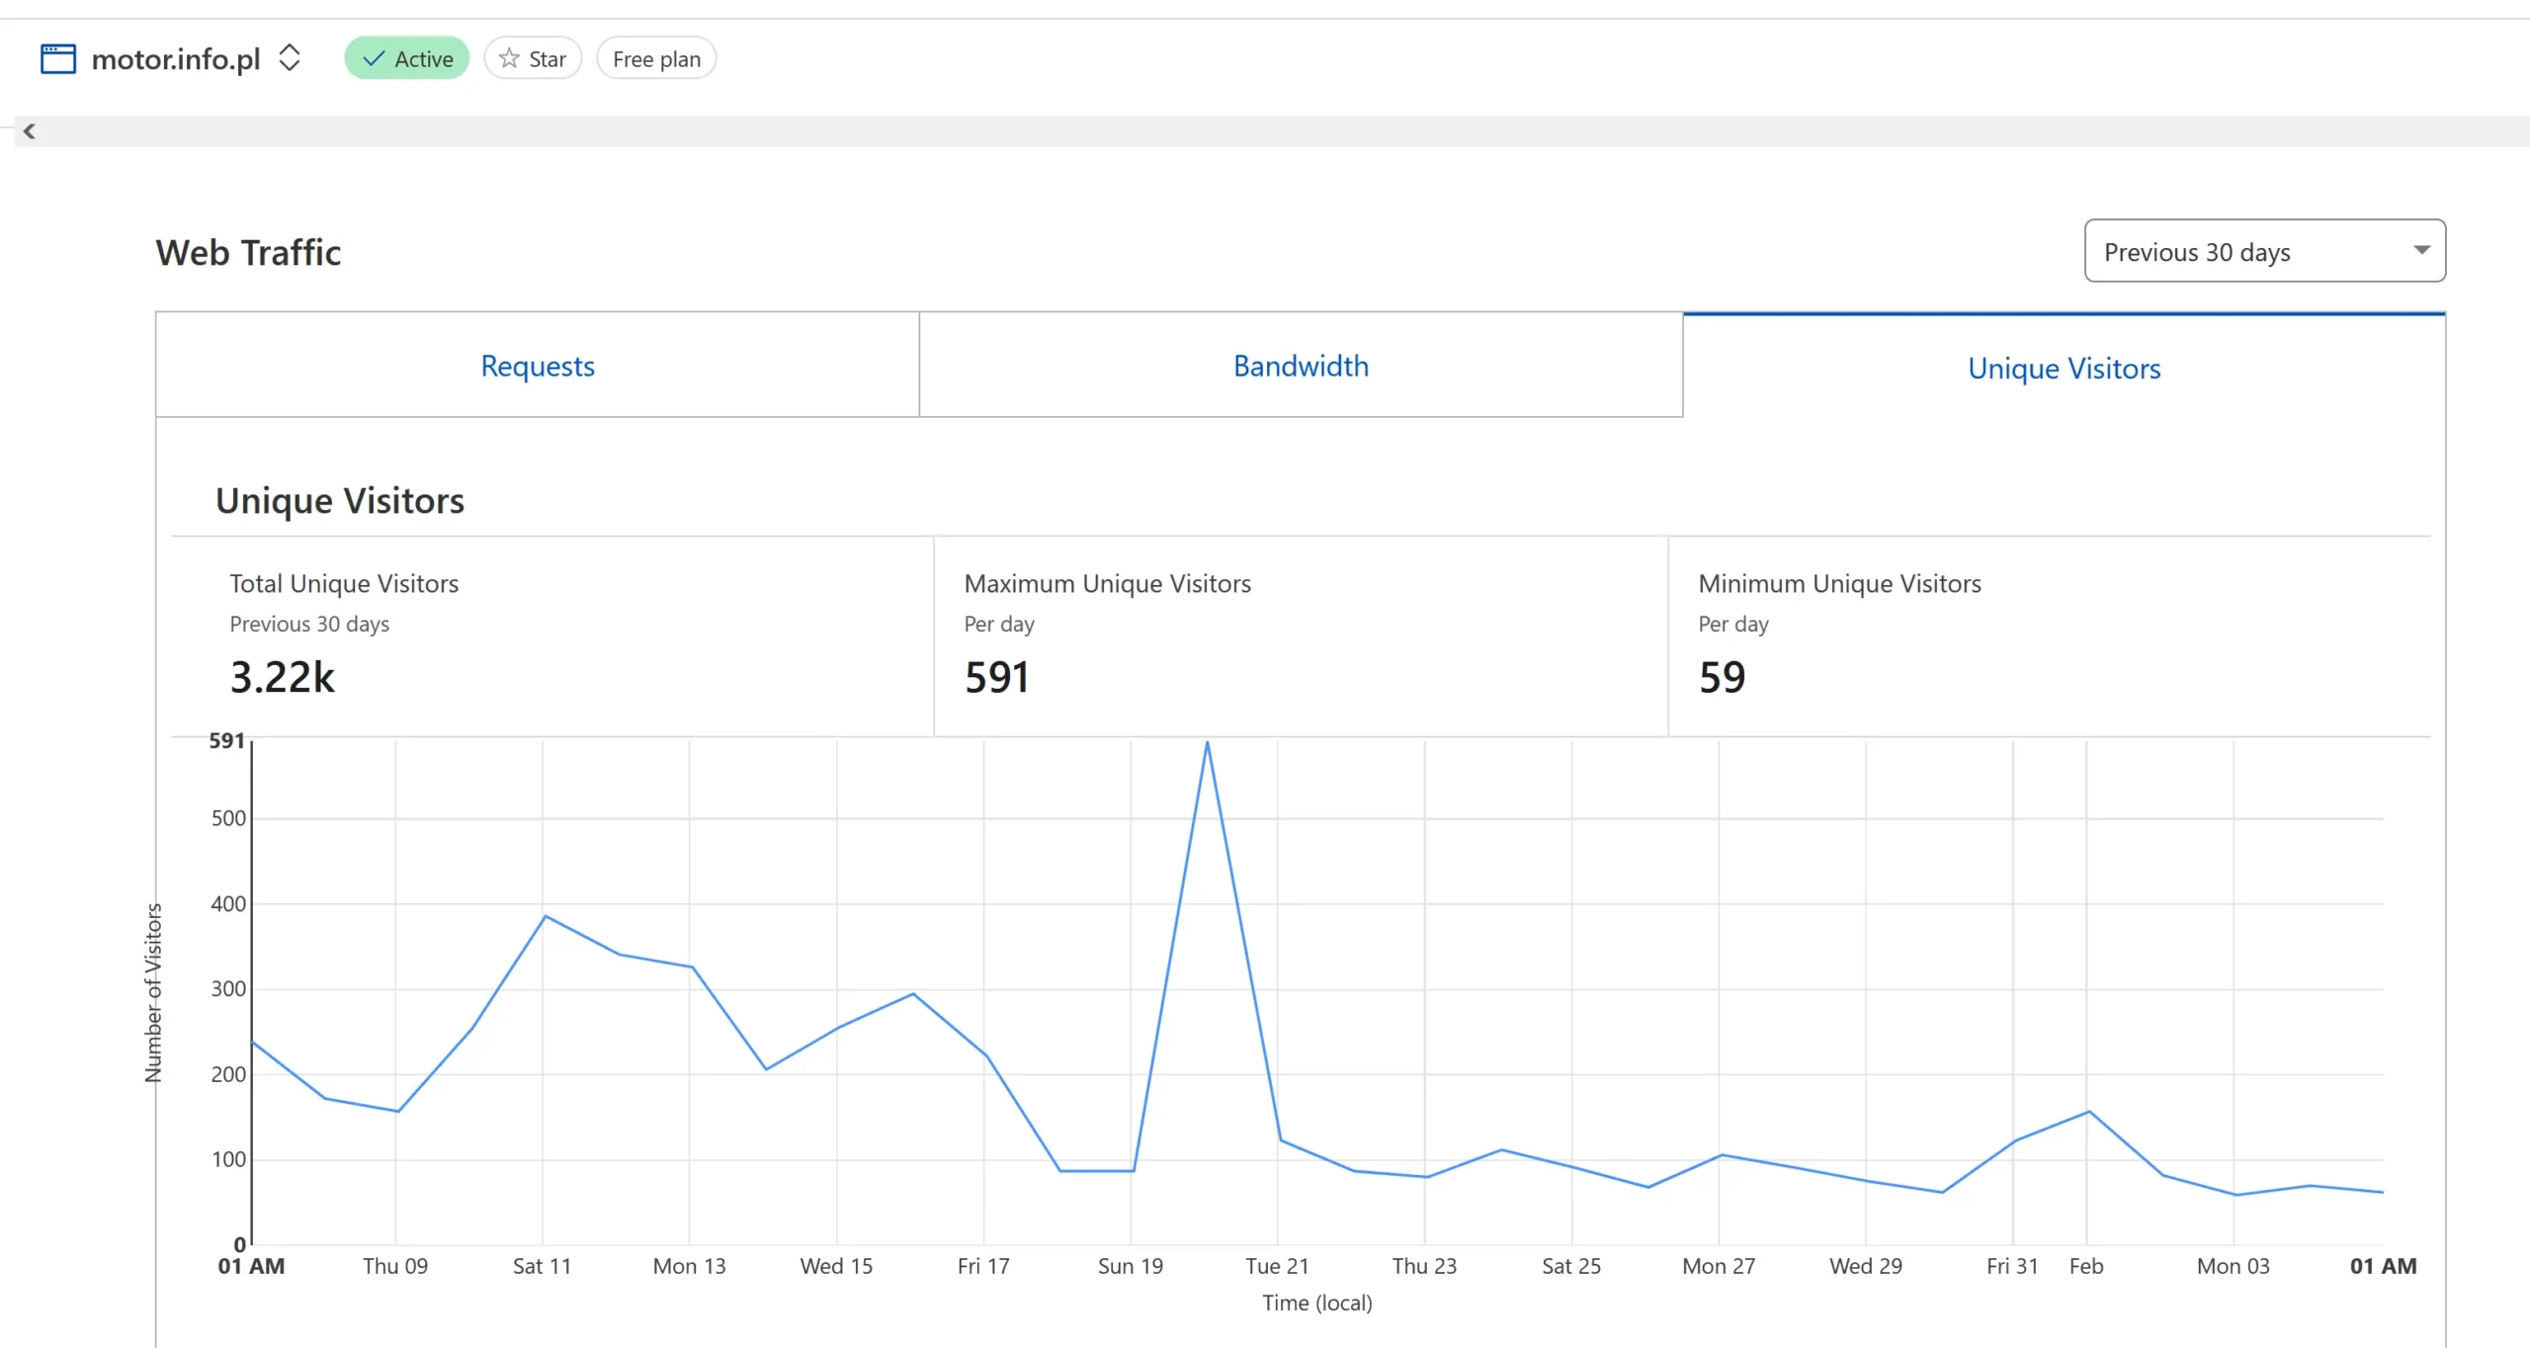
Task: Click the 591 peak point on chart
Action: pos(1207,742)
